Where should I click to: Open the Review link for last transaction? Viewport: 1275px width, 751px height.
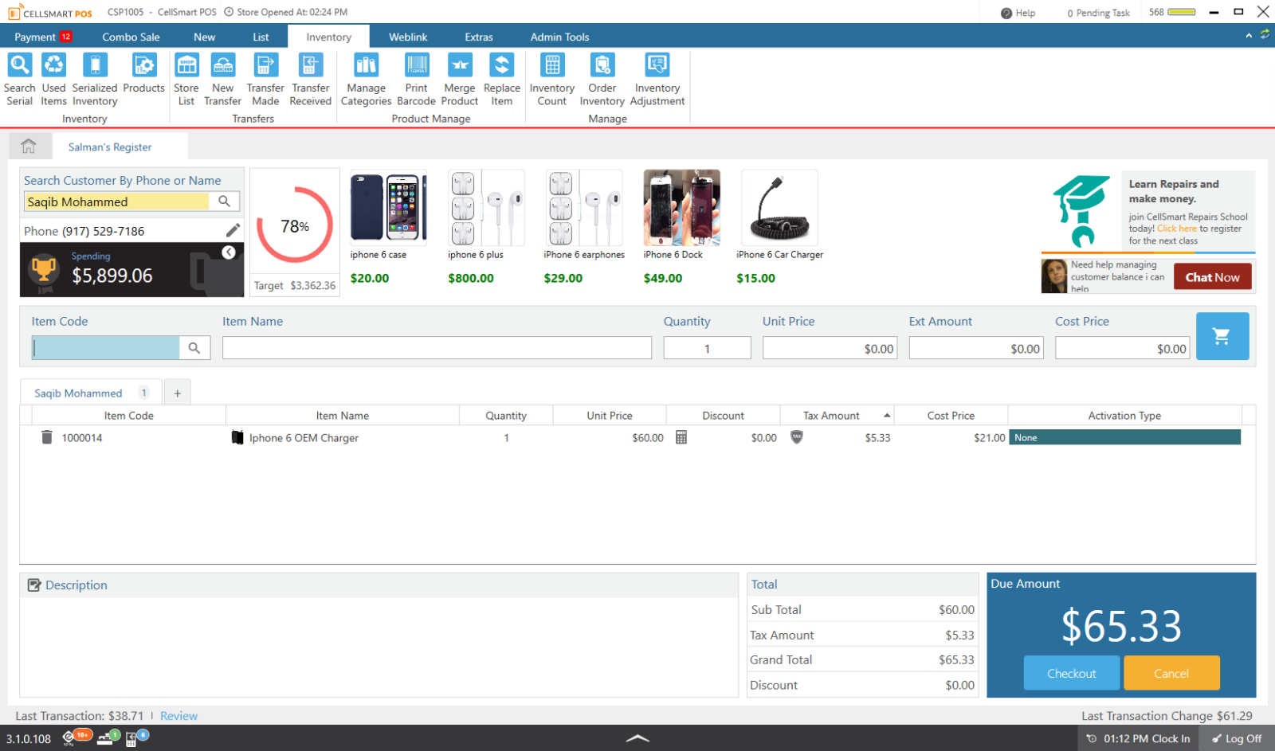click(x=178, y=715)
